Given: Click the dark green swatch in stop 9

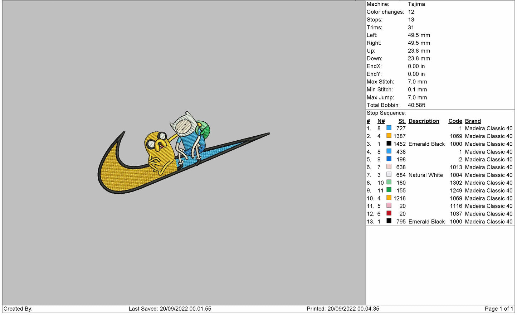Looking at the screenshot, I should [x=389, y=190].
